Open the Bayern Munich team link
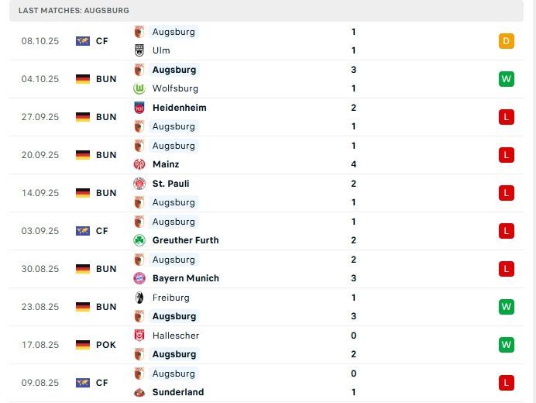Viewport: 536px width, 403px height. pos(186,278)
